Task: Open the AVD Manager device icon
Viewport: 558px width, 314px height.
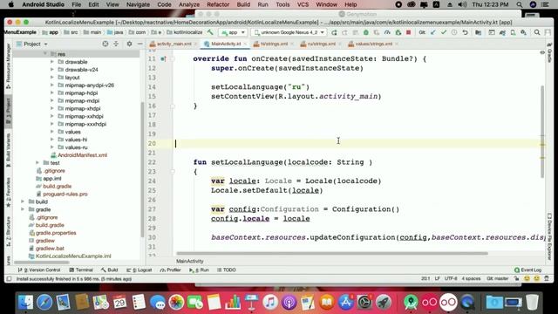Action: click(x=513, y=32)
